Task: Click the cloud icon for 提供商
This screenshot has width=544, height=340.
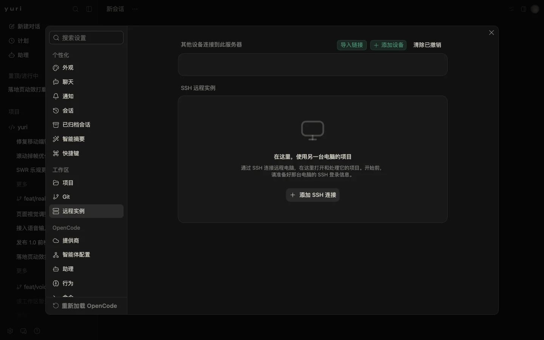Action: [x=56, y=241]
